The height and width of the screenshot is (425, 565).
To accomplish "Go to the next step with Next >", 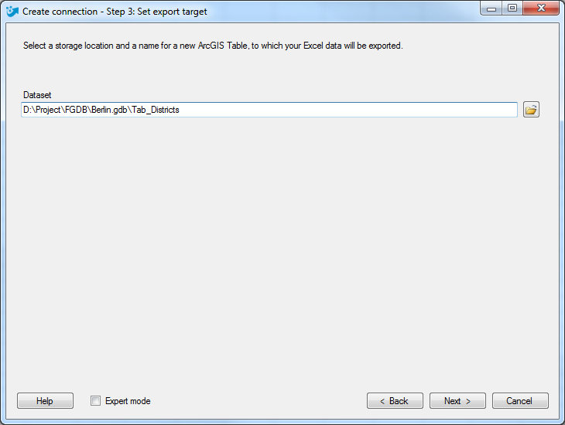I will tap(457, 400).
